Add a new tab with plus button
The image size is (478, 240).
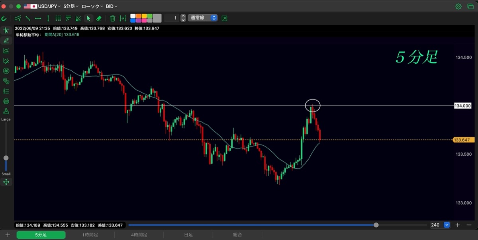pyautogui.click(x=8, y=235)
